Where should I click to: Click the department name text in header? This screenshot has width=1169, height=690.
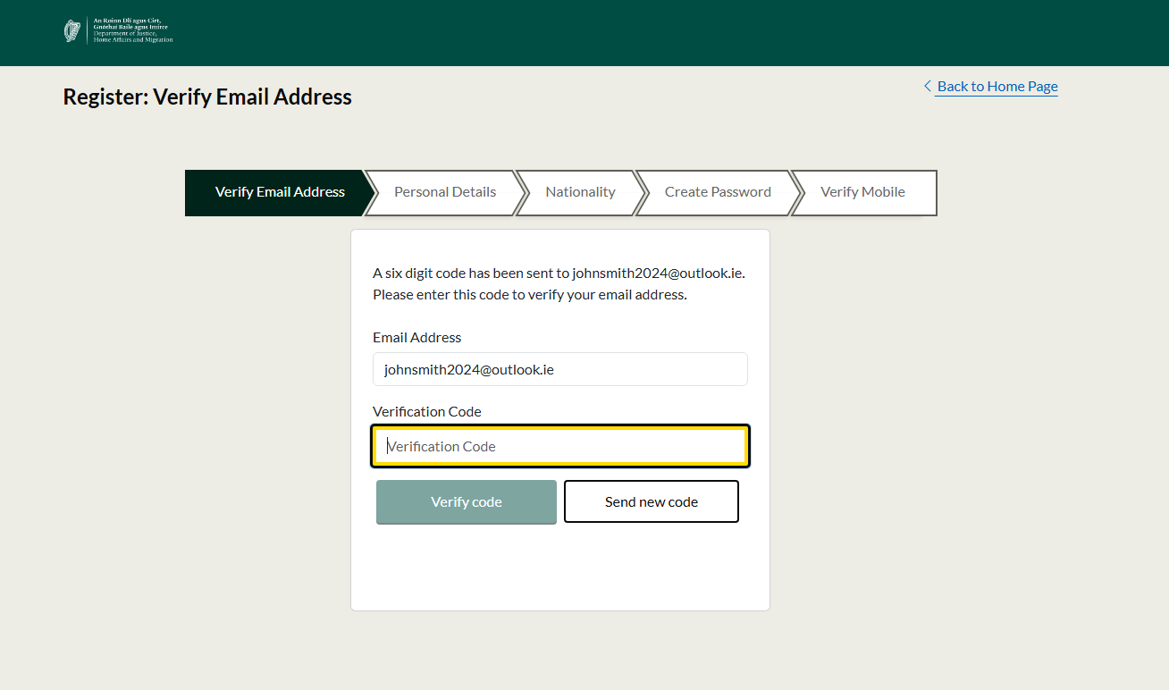coord(133,30)
